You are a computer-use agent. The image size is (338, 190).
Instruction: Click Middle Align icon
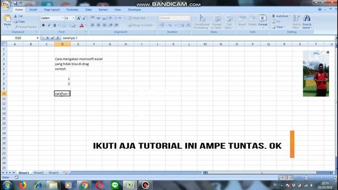[x=98, y=18]
